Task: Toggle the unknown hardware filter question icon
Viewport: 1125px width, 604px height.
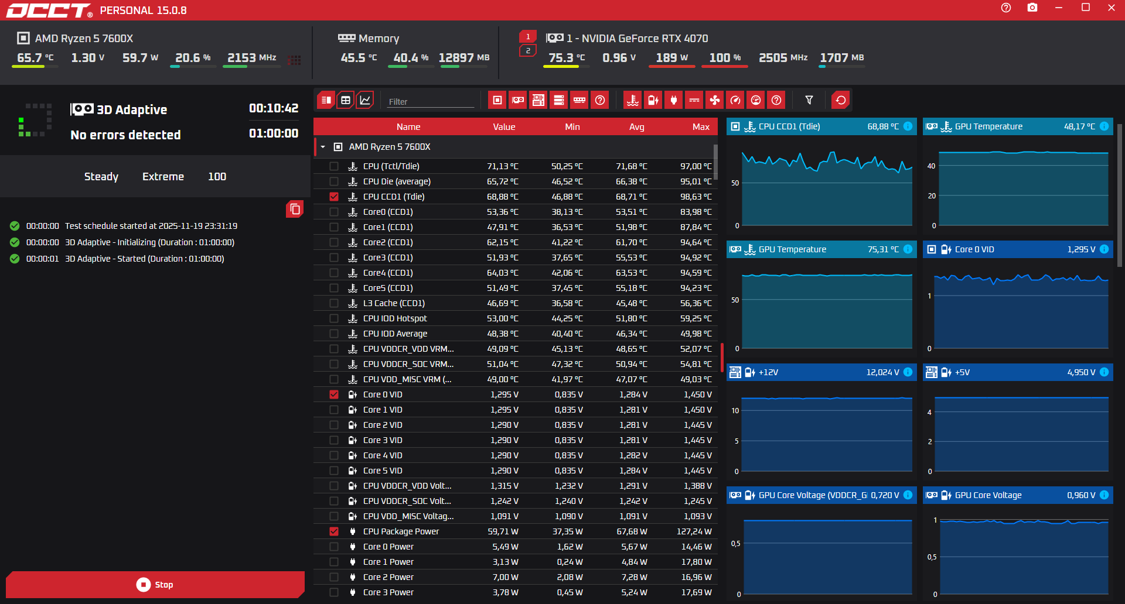Action: click(x=600, y=100)
